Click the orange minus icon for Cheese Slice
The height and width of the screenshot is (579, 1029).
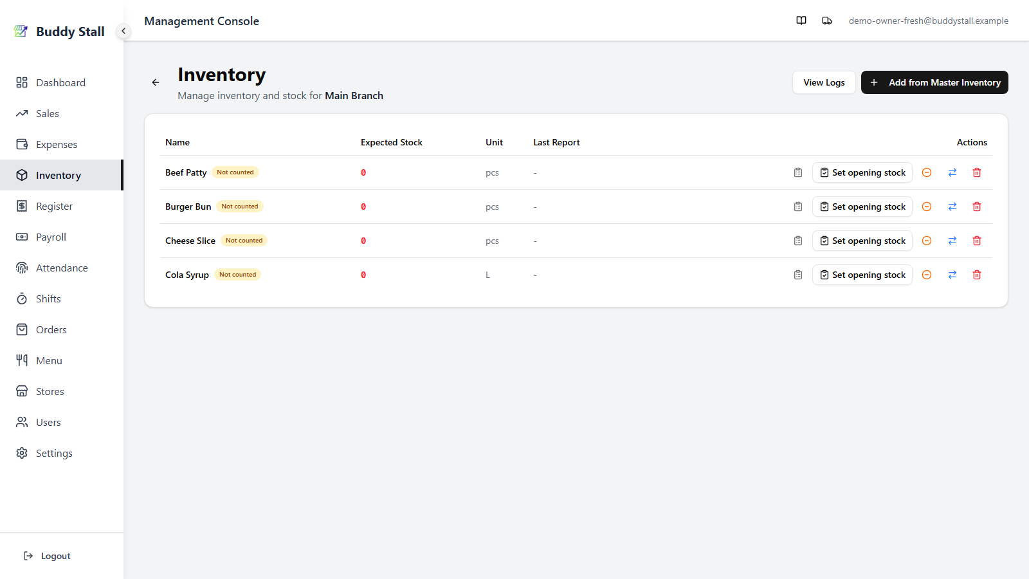click(x=927, y=241)
